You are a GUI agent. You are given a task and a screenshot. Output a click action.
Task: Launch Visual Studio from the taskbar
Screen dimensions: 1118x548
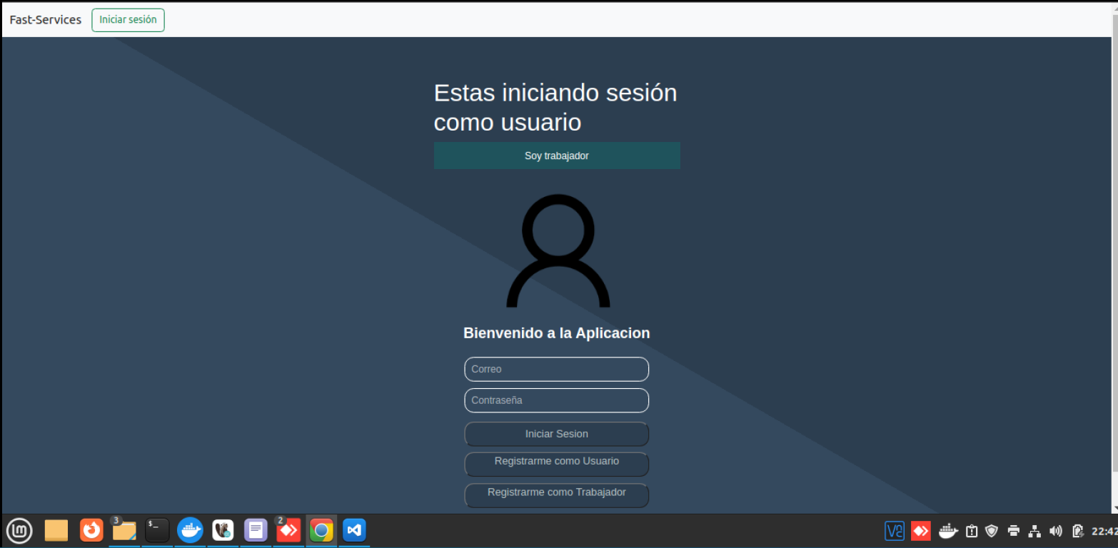353,530
